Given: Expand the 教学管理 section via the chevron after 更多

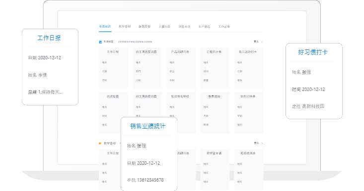Looking at the screenshot, I should 262,143.
